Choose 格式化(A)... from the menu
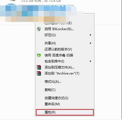The width and height of the screenshot is (122, 120). 65,82
